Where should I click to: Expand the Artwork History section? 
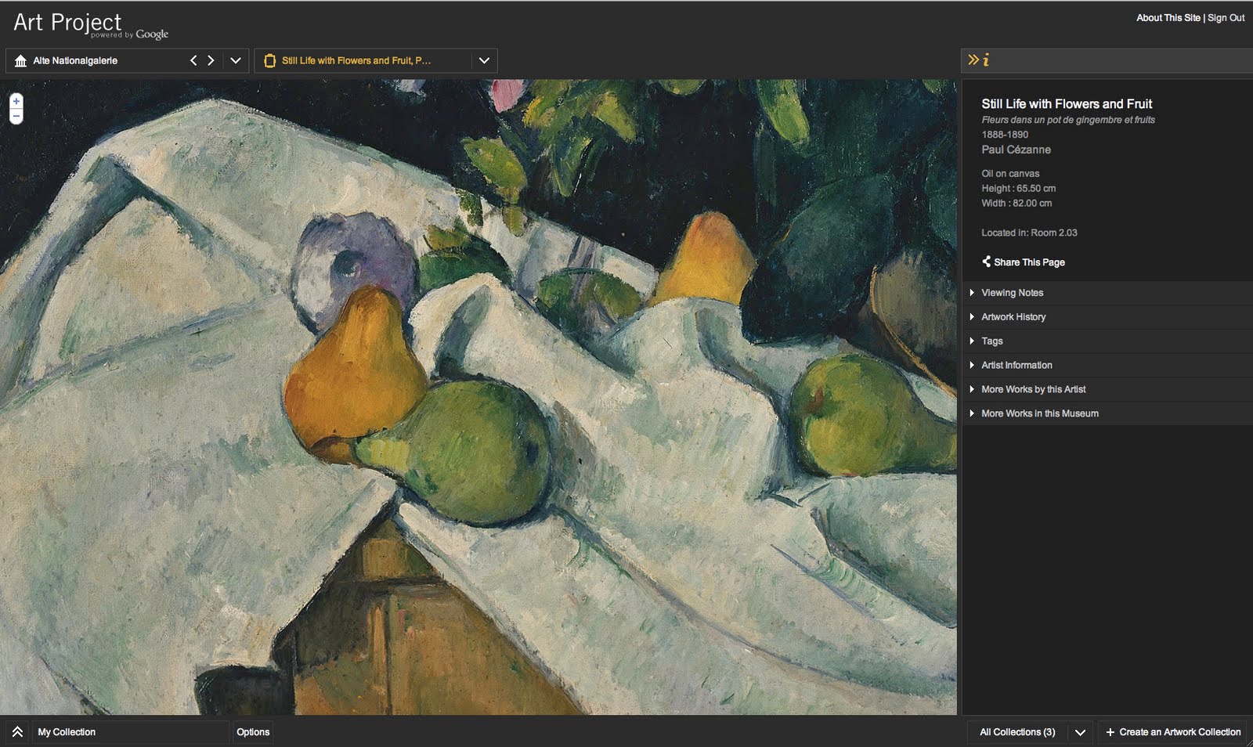coord(1107,317)
